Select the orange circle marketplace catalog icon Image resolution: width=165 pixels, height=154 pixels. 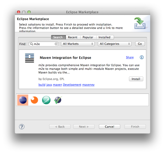34,100
